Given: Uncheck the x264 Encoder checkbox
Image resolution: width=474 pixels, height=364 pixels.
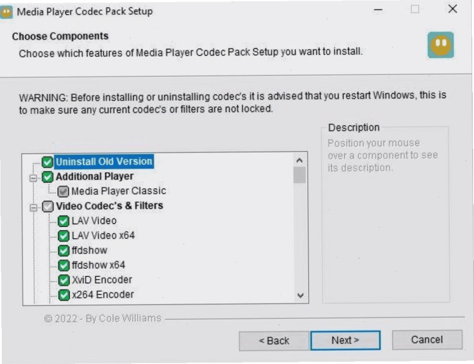Looking at the screenshot, I should pos(64,295).
